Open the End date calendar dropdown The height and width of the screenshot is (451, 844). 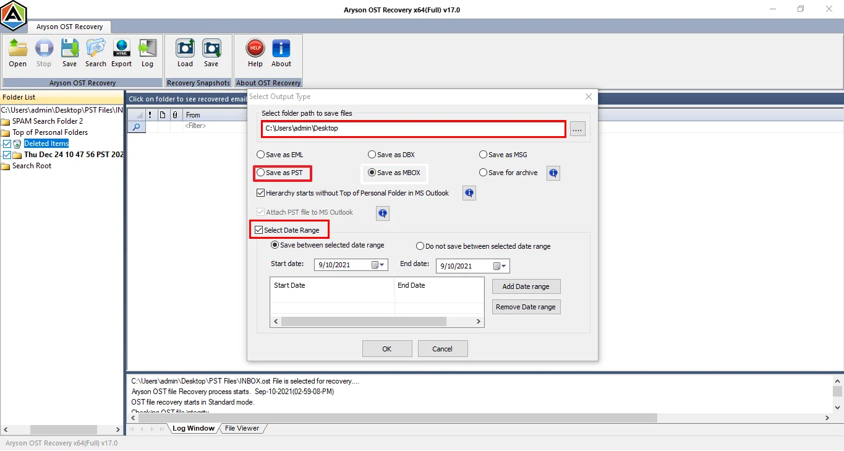[500, 266]
